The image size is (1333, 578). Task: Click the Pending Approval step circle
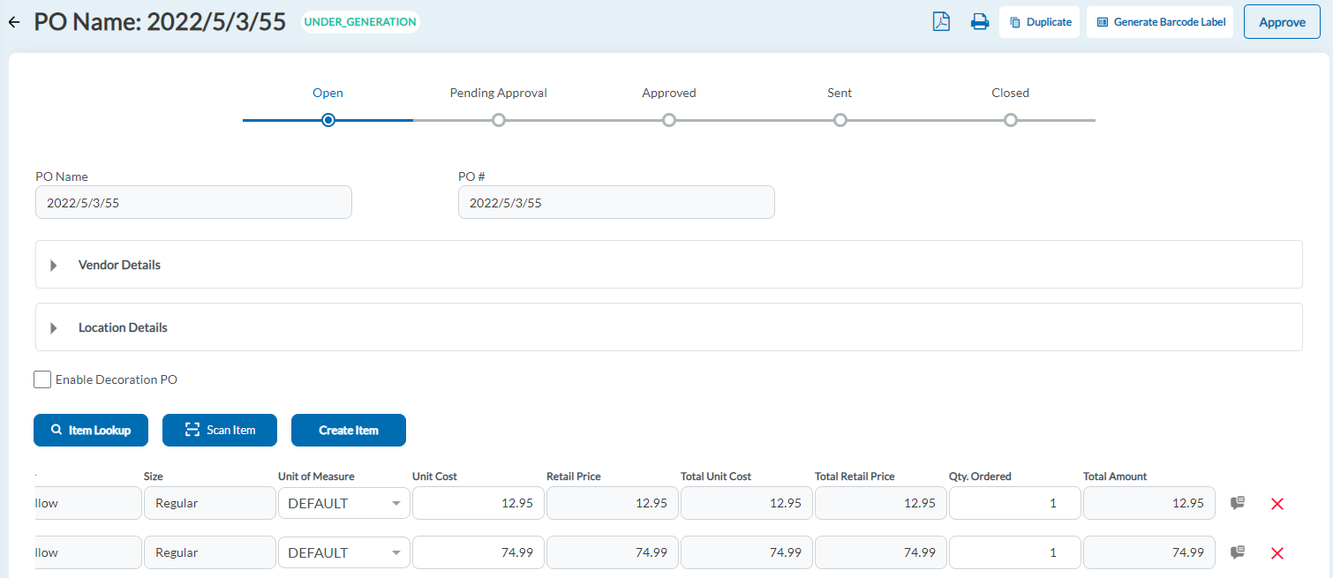pyautogui.click(x=499, y=119)
